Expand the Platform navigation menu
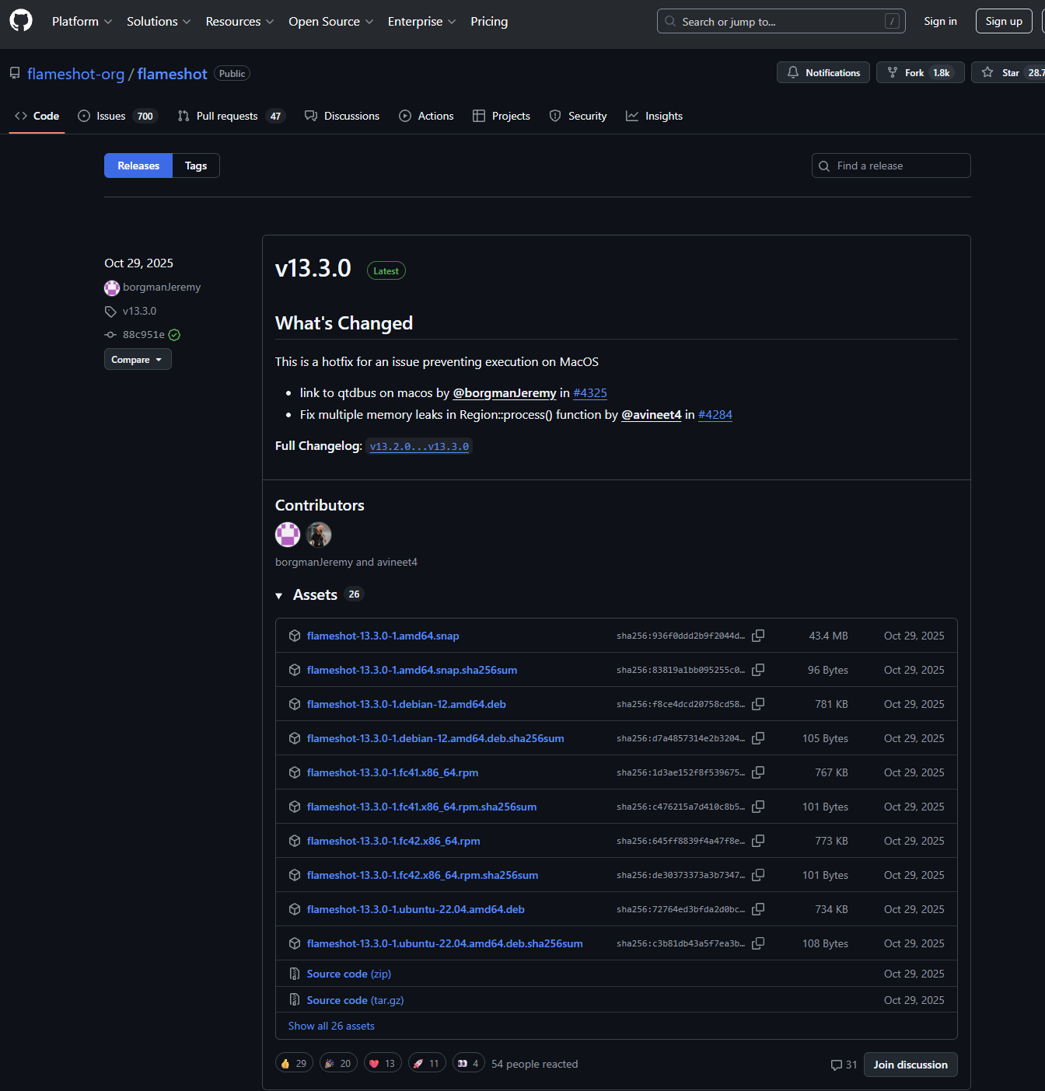Image resolution: width=1045 pixels, height=1091 pixels. coord(82,22)
